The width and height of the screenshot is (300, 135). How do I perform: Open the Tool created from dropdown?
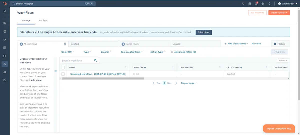click(x=131, y=52)
